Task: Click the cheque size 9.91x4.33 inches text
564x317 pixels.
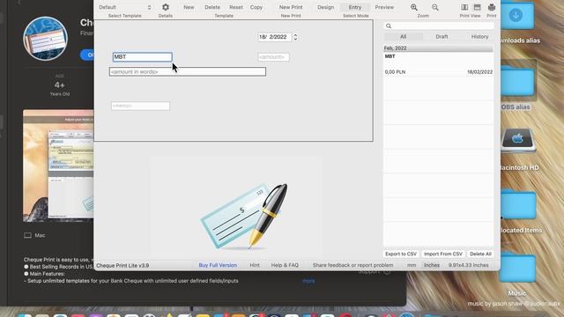Action: coord(468,265)
